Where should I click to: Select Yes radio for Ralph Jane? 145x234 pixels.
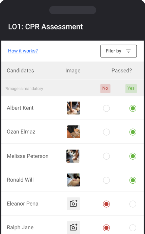pos(133,228)
